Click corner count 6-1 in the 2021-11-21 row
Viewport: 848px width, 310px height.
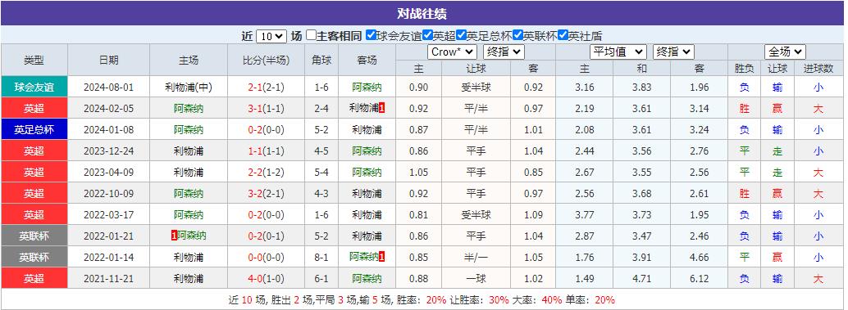pos(321,279)
